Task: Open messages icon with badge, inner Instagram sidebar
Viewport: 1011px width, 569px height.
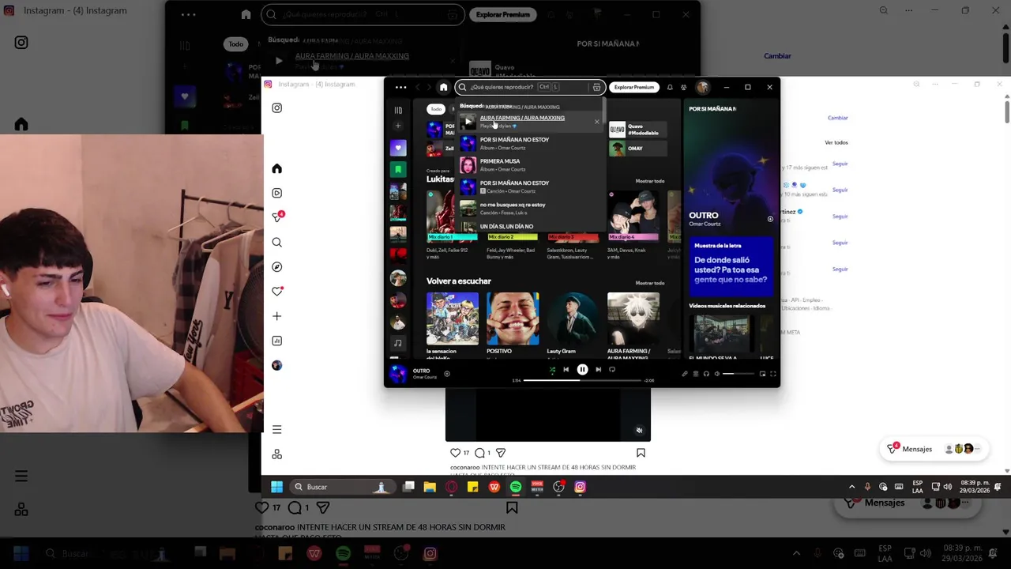Action: click(x=277, y=217)
